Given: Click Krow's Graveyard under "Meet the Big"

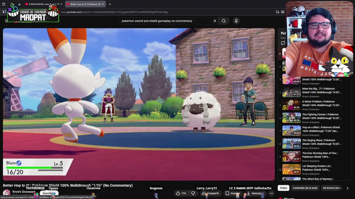Looking at the screenshot, I should (311, 96).
